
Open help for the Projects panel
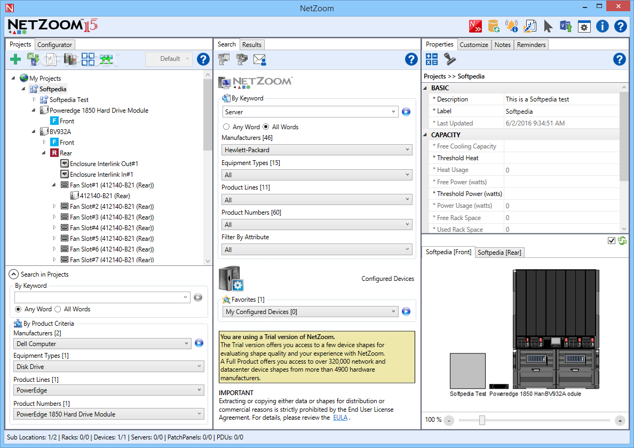pos(203,59)
